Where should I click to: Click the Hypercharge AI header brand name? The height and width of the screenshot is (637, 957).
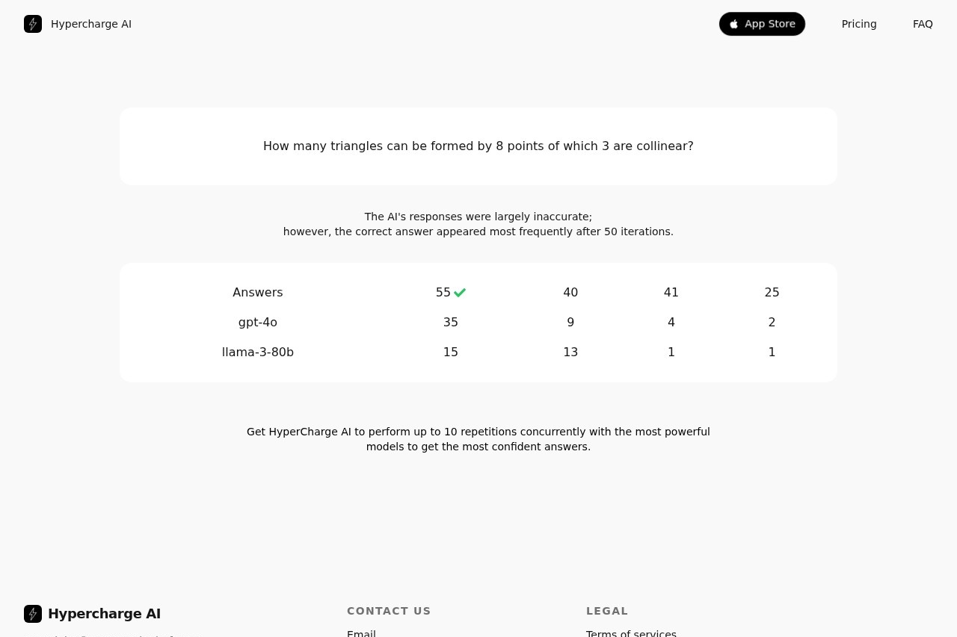coord(91,24)
